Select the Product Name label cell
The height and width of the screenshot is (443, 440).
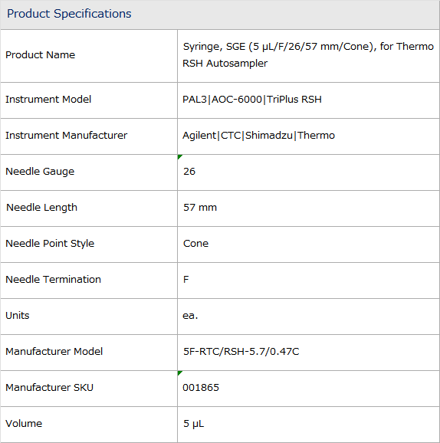click(89, 56)
